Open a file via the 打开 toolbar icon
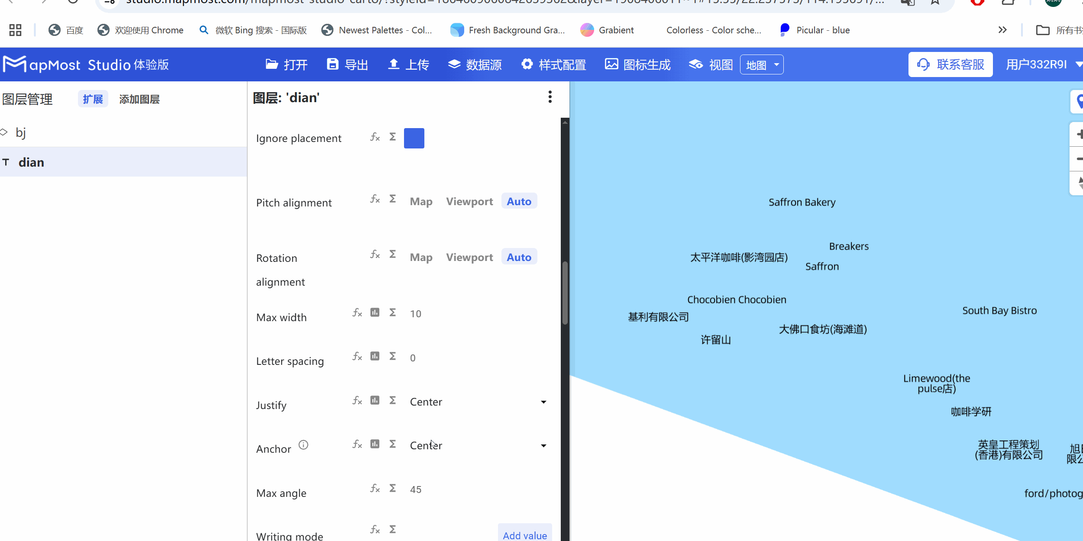 [x=287, y=64]
